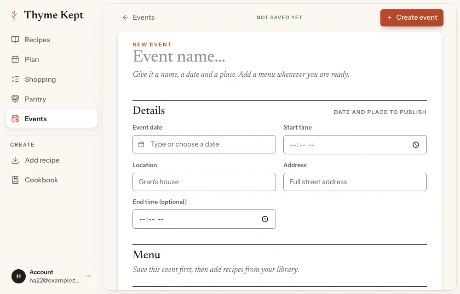This screenshot has height=294, width=460.
Task: Open Recipes via its book icon
Action: 15,40
